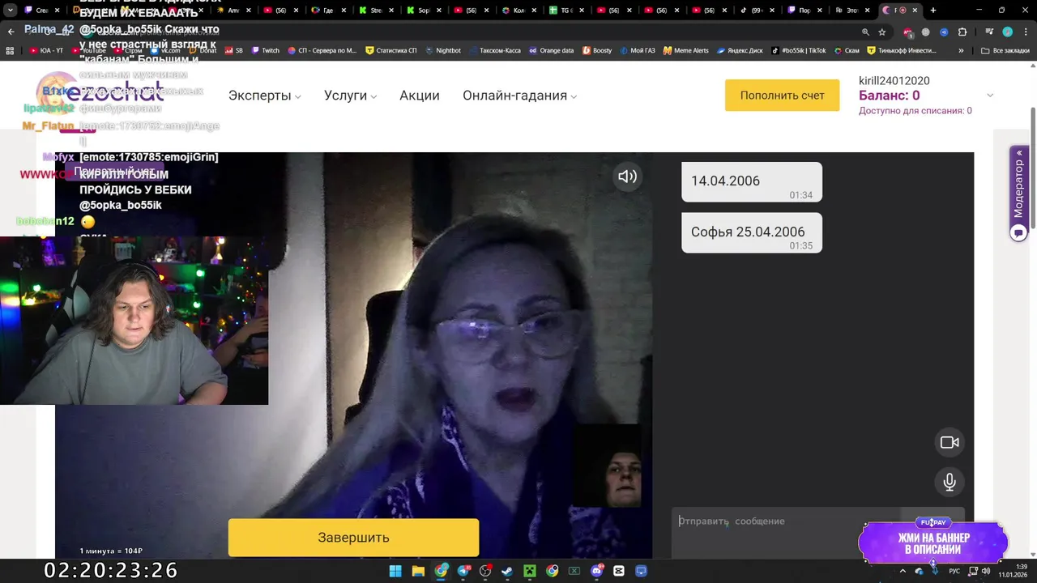Open the browser extensions puzzle icon
The width and height of the screenshot is (1037, 583).
coord(962,32)
